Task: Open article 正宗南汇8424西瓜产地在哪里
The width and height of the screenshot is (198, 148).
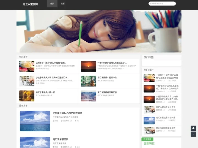Action: coord(67,113)
